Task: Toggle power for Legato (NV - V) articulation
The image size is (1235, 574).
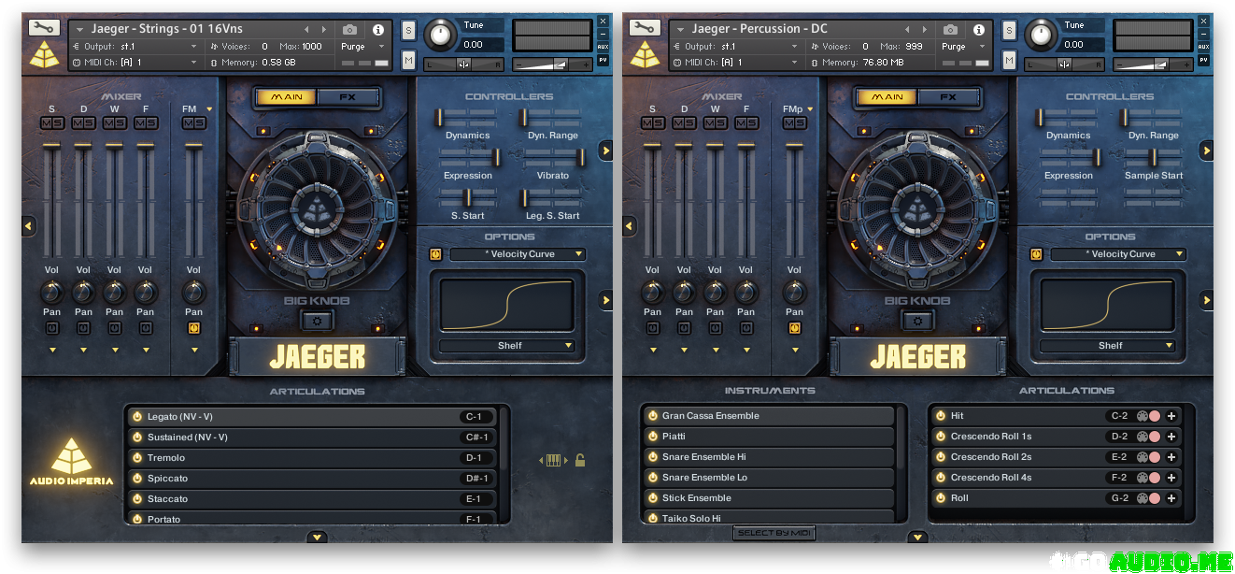Action: click(x=136, y=417)
